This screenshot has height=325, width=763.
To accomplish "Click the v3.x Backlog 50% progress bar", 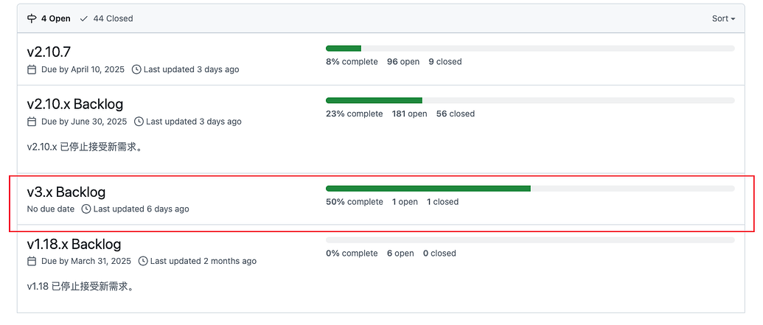I will (529, 189).
